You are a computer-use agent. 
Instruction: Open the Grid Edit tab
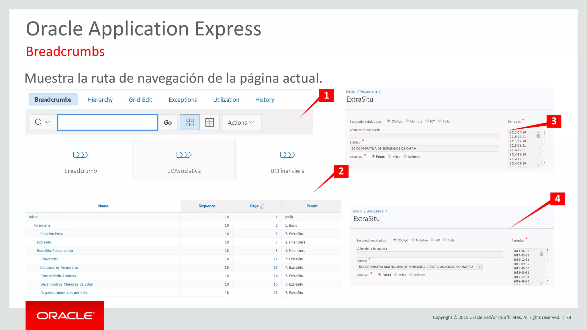click(140, 99)
